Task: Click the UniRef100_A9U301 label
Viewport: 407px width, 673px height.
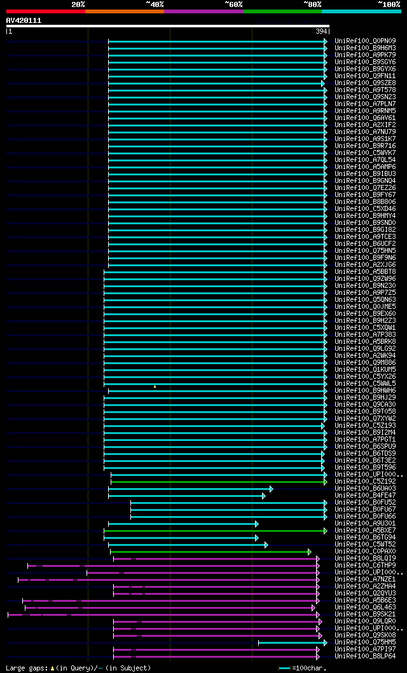Action: (x=366, y=524)
